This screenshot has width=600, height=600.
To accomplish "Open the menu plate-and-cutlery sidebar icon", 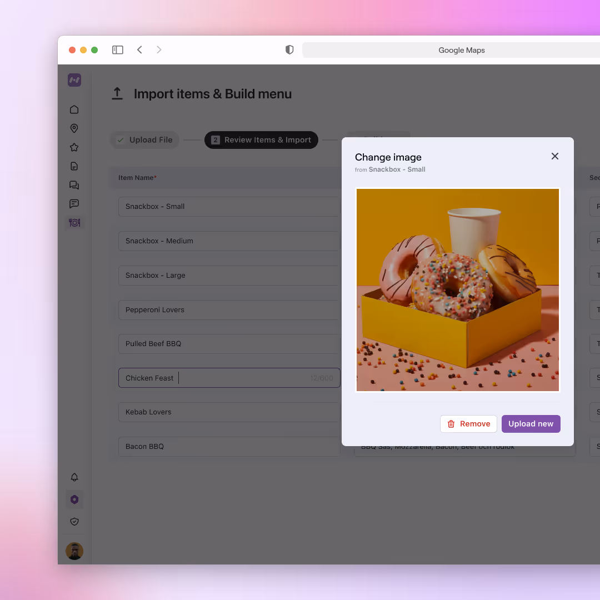I will [x=74, y=223].
